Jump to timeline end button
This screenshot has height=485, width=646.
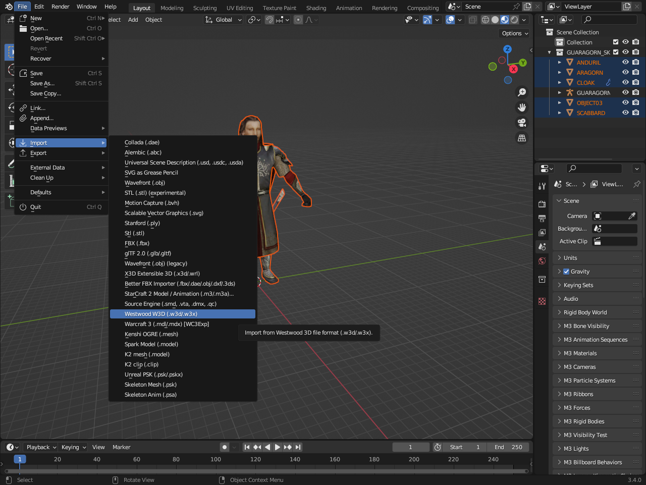coord(298,447)
